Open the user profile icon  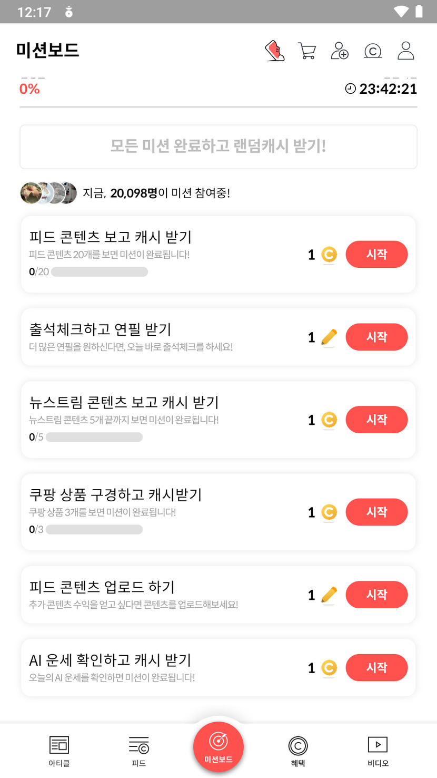click(x=406, y=51)
